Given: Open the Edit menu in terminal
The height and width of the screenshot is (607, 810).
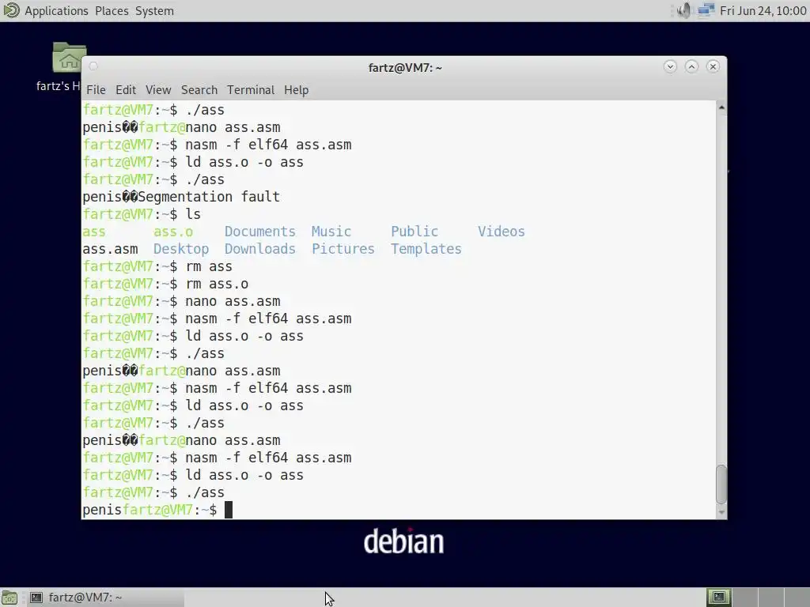Looking at the screenshot, I should tap(126, 90).
